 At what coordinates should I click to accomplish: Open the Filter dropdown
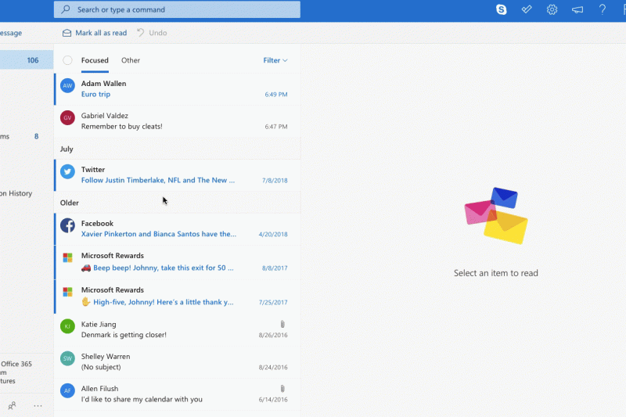[275, 60]
